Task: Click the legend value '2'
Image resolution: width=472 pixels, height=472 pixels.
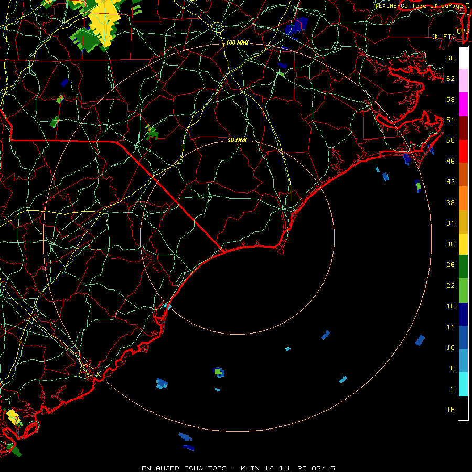Action: point(453,389)
